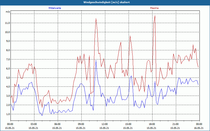Image resolution: width=210 pixels, height=131 pixels.
Task: Click the red Maxima peak near 11:00
Action: coord(96,19)
